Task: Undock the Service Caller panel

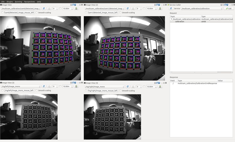Action: (232, 5)
